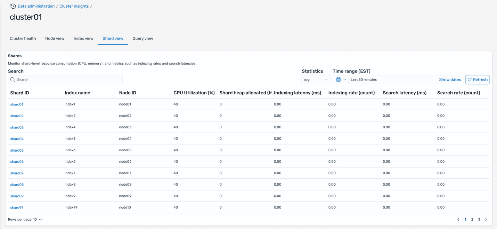Go to the next page arrow

[486, 220]
